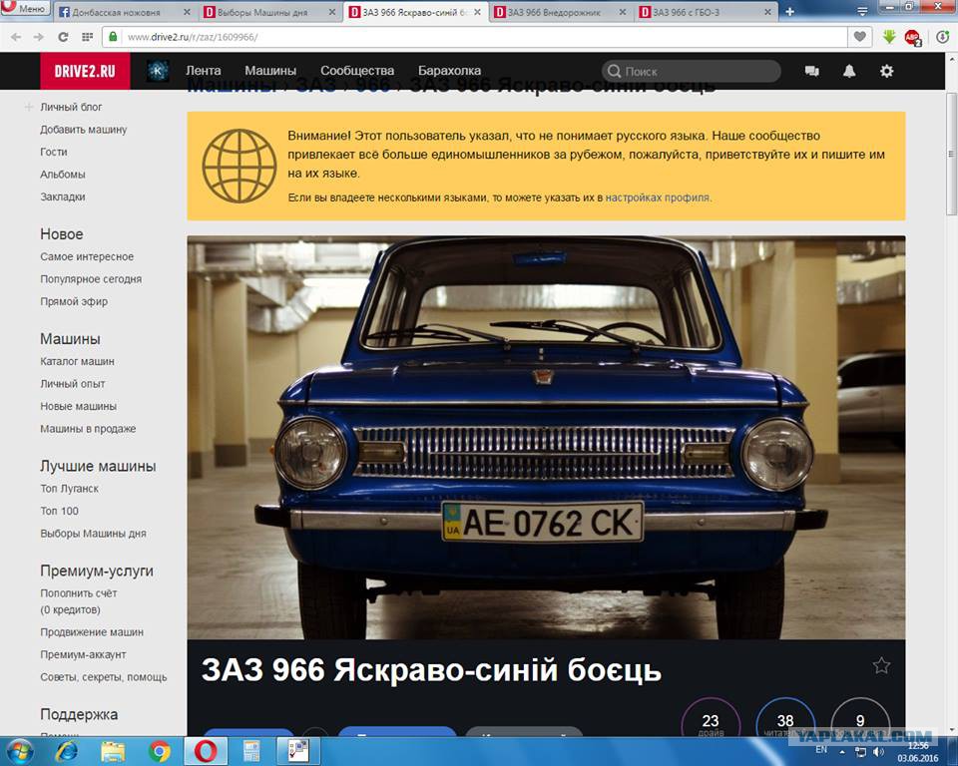Open Windows Explorer folder in taskbar
958x766 pixels.
tap(113, 751)
